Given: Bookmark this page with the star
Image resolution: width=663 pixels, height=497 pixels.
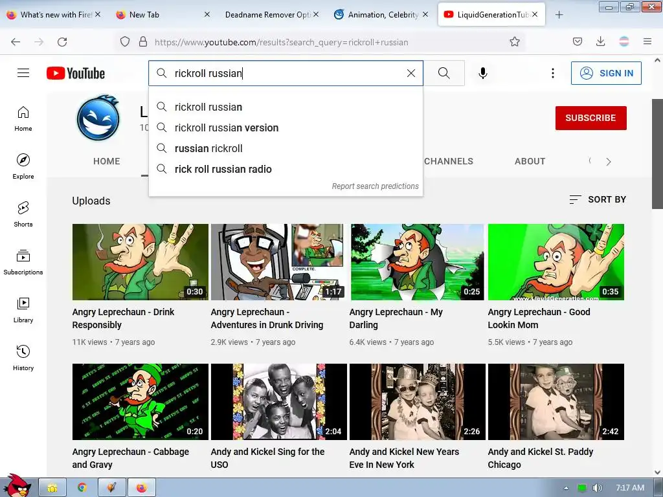Looking at the screenshot, I should tap(515, 41).
